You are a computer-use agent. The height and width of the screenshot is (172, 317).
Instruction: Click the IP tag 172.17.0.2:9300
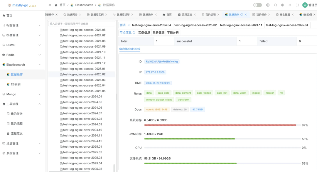(x=155, y=72)
